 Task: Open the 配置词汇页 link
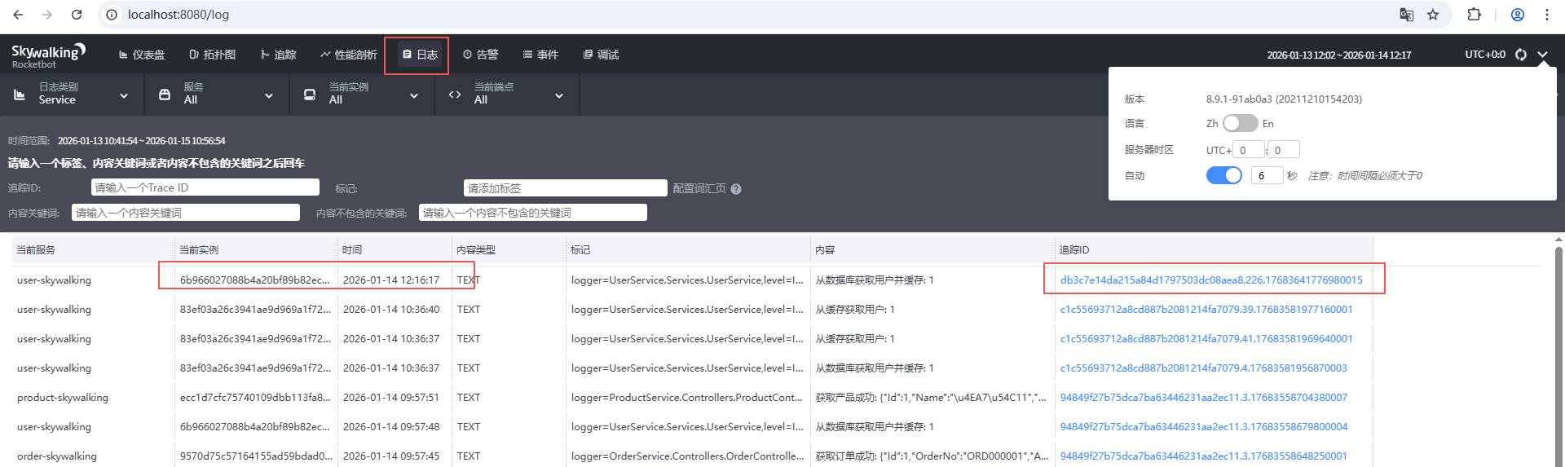tap(699, 188)
